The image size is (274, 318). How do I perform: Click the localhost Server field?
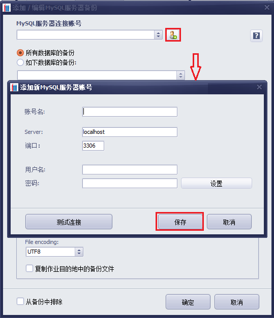130,132
